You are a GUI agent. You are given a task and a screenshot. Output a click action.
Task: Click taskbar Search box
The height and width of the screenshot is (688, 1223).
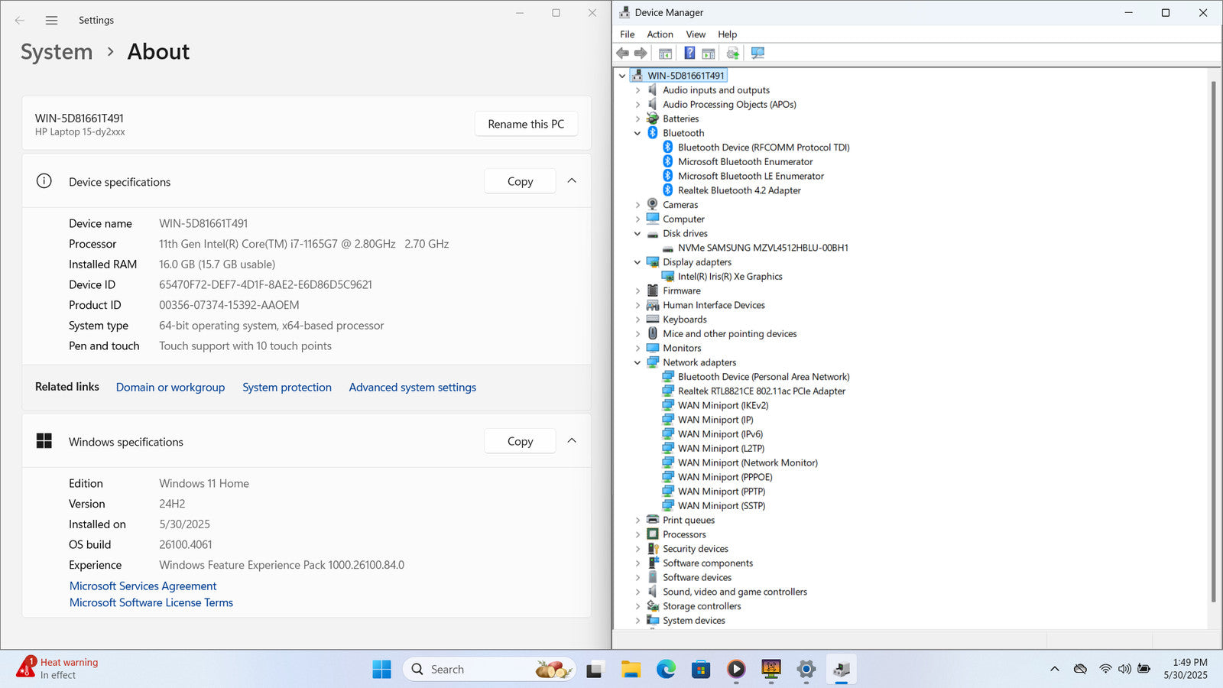pyautogui.click(x=489, y=670)
